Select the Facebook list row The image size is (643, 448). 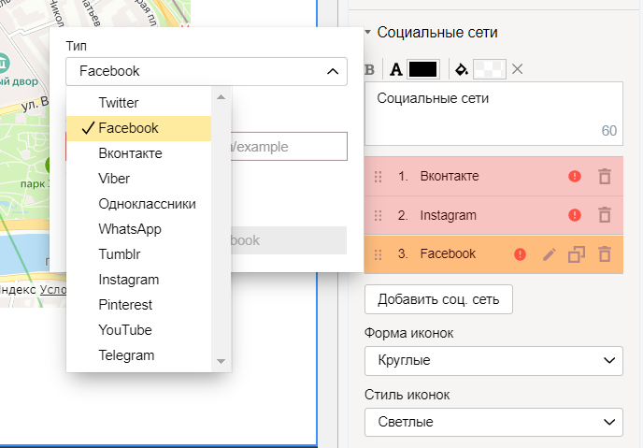pos(493,254)
